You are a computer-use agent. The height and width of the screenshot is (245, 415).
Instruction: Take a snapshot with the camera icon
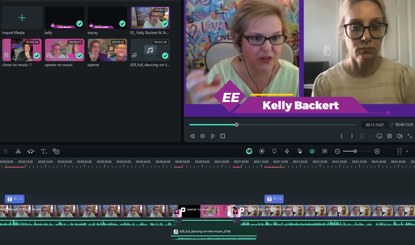pos(390,136)
